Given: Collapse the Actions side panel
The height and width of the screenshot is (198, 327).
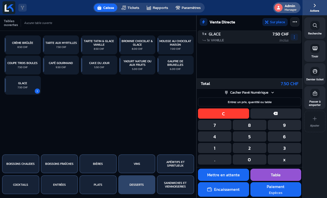Looking at the screenshot, I should point(315,8).
